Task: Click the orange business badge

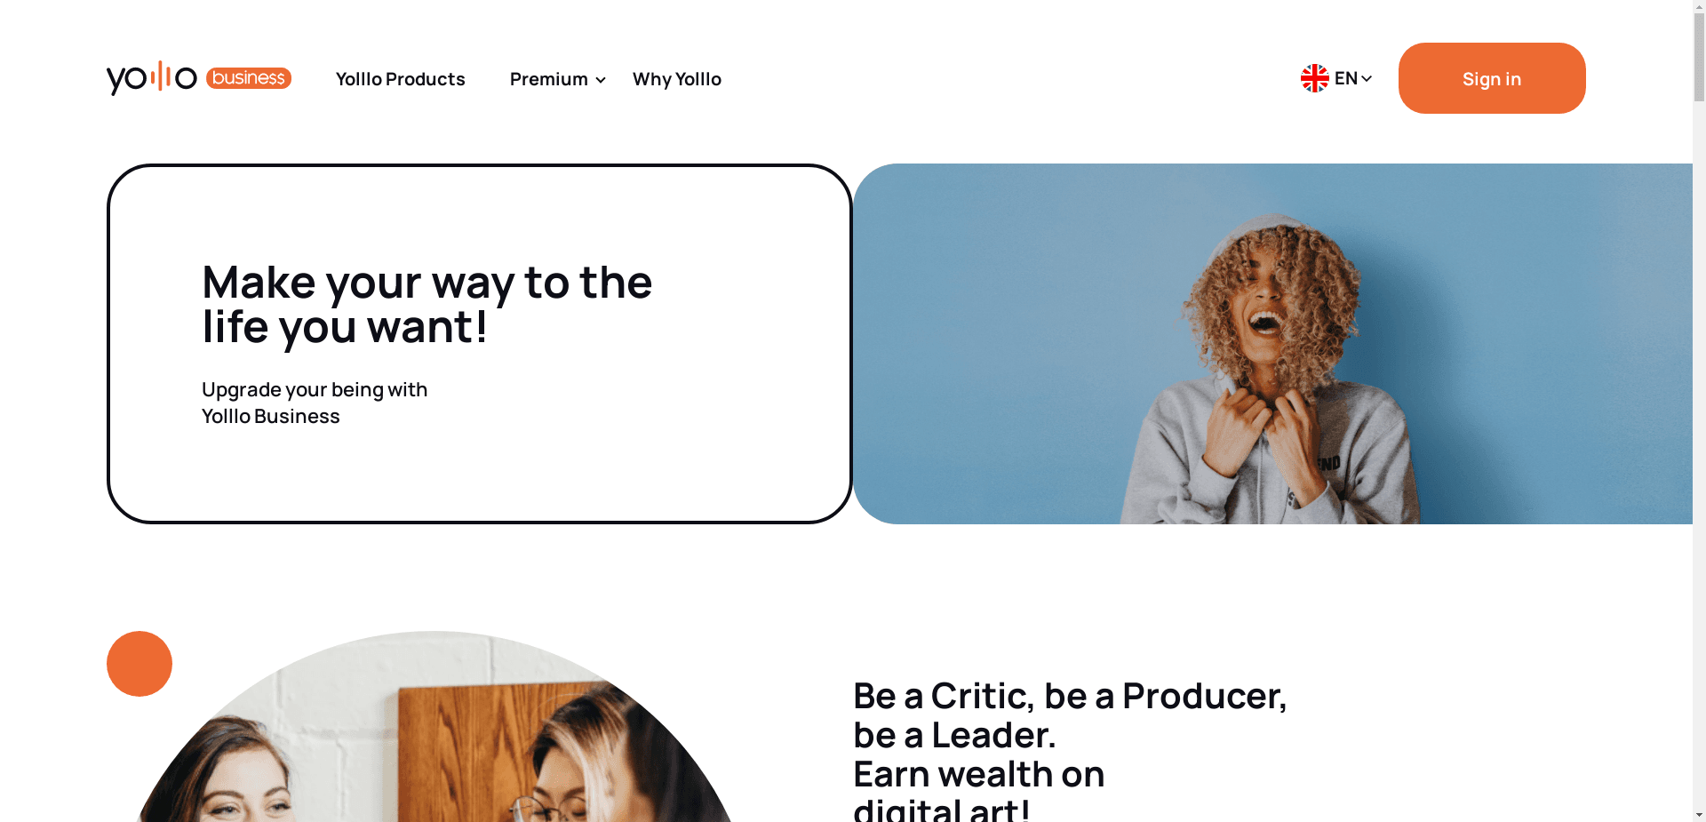Action: pos(249,78)
